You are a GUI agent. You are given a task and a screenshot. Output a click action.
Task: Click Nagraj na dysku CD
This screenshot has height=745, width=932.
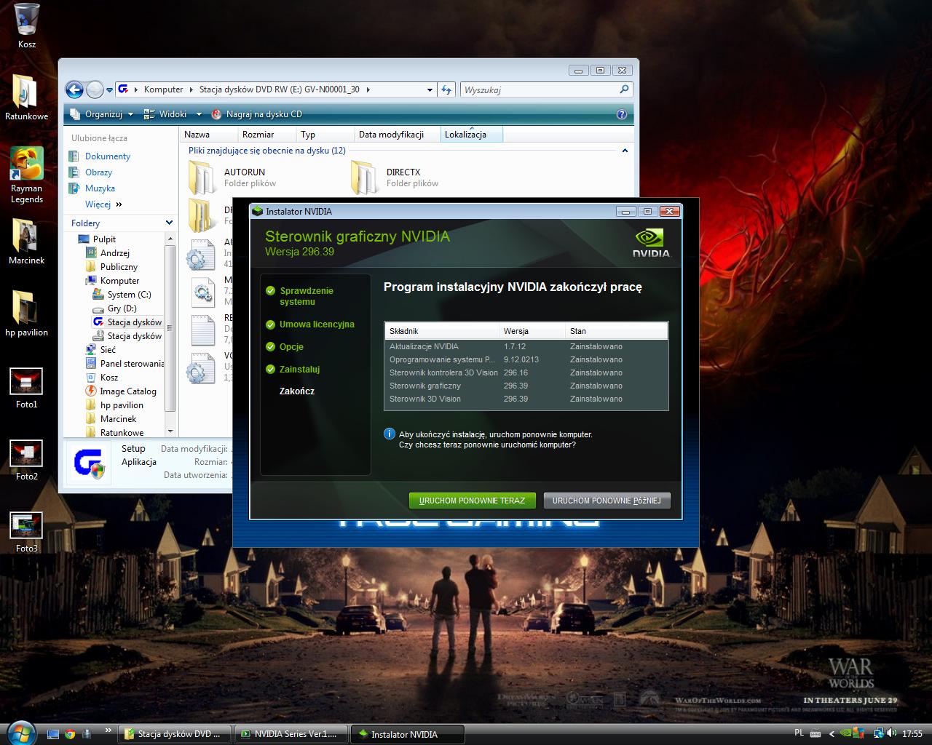point(256,114)
